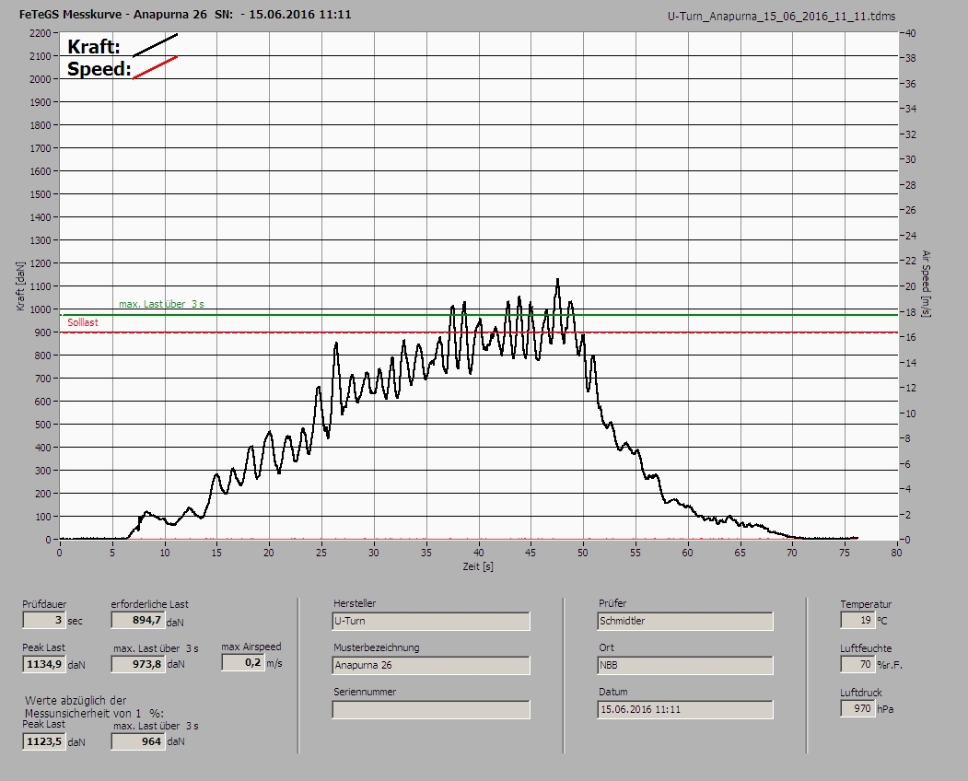Click the Luftdruck field showing 970
This screenshot has width=968, height=781.
pyautogui.click(x=857, y=708)
